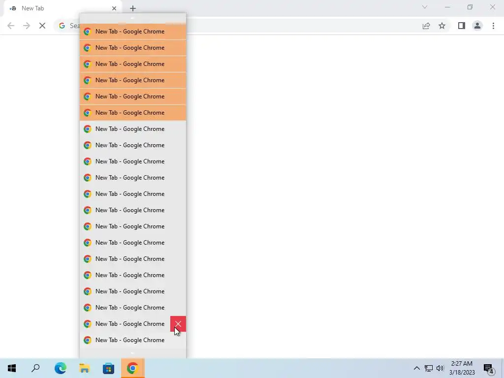Open the clock showing 2:27 AM
The image size is (504, 378).
[x=462, y=368]
